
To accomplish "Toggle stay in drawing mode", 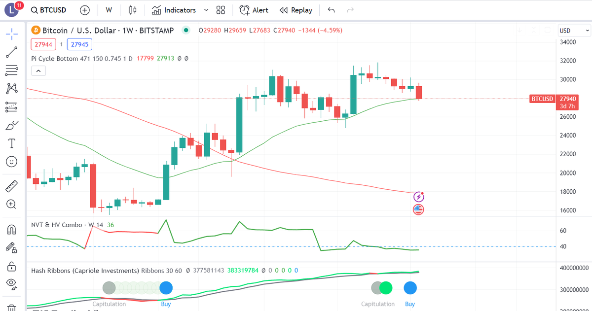I will [x=12, y=248].
